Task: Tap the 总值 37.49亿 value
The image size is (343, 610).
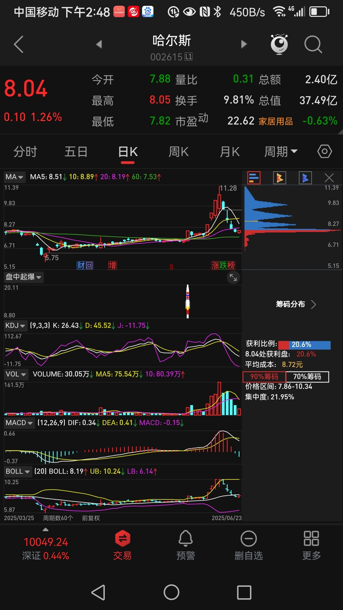Action: pos(318,100)
